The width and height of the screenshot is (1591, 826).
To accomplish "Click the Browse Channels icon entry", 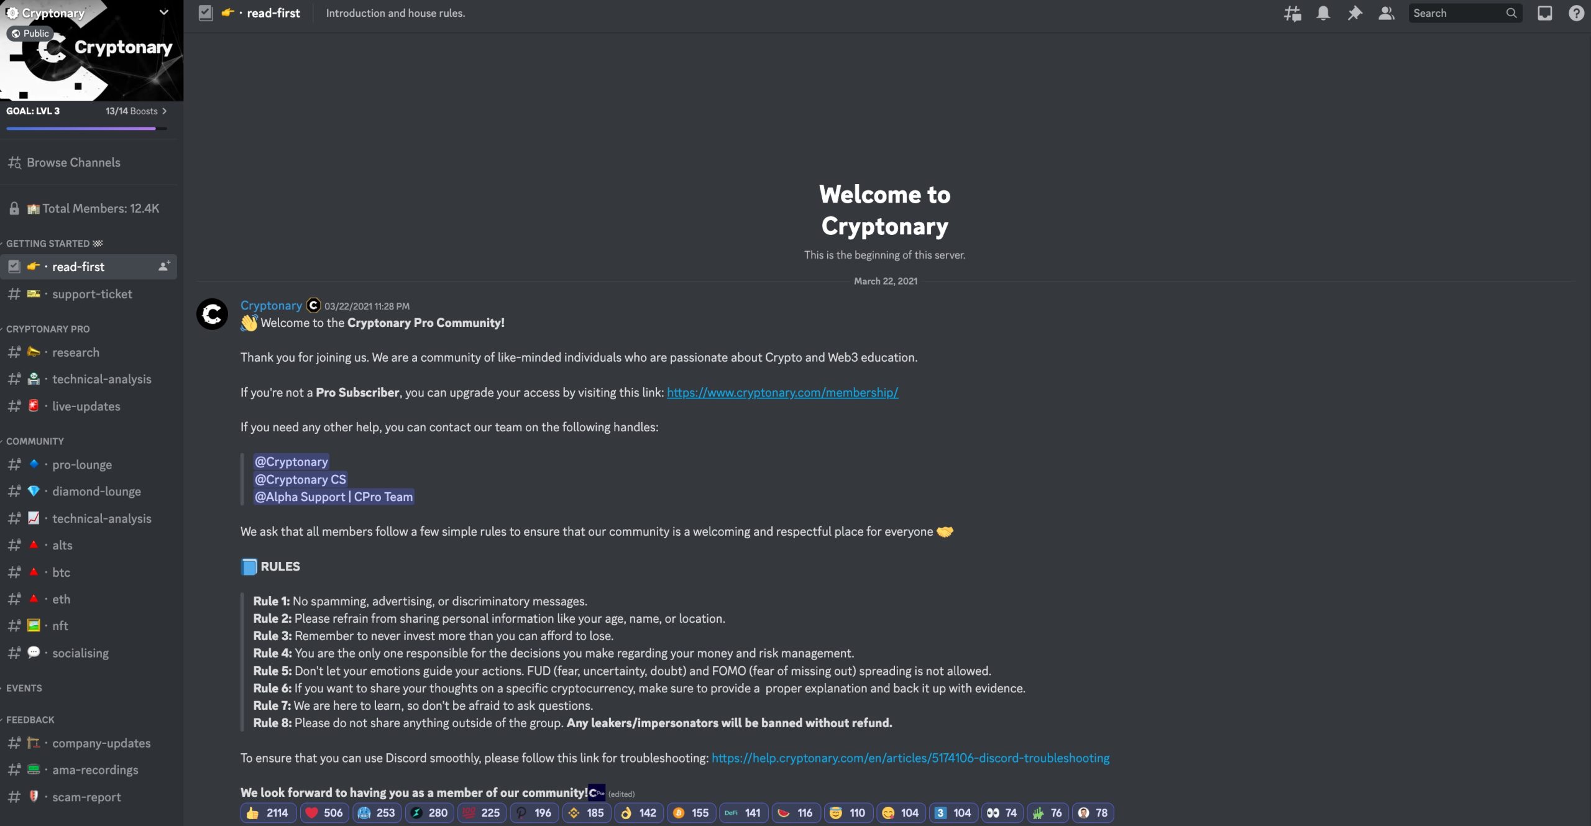I will pos(15,162).
